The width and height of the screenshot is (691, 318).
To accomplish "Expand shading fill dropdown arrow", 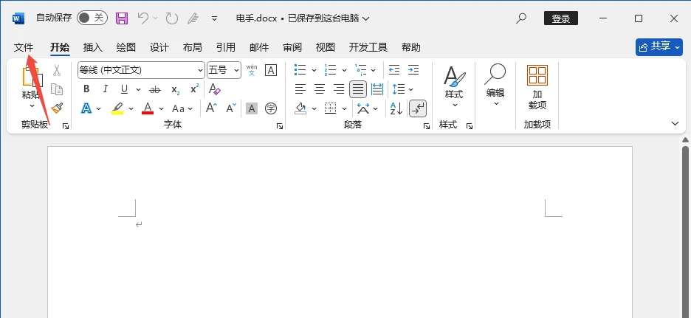I will tap(314, 108).
